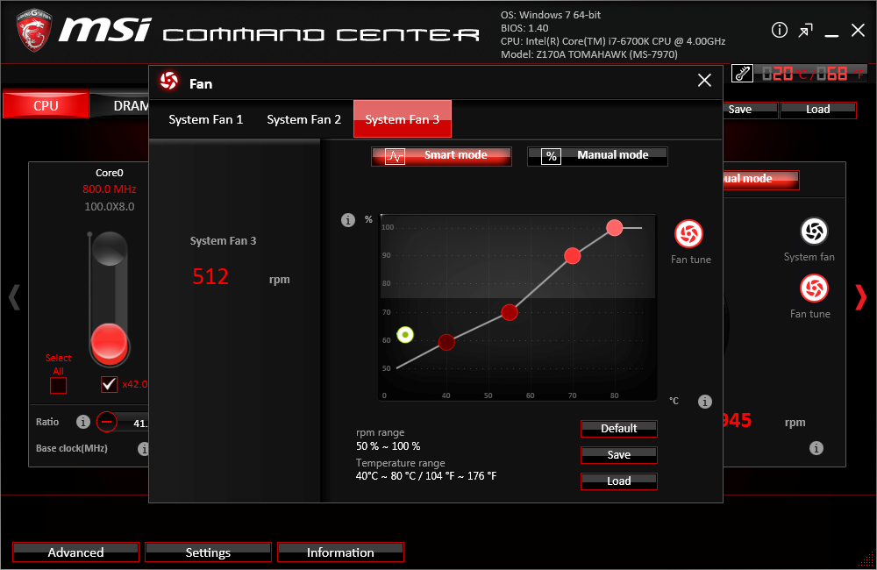The image size is (877, 570).
Task: Click the MSI dragon shield logo
Action: (x=34, y=31)
